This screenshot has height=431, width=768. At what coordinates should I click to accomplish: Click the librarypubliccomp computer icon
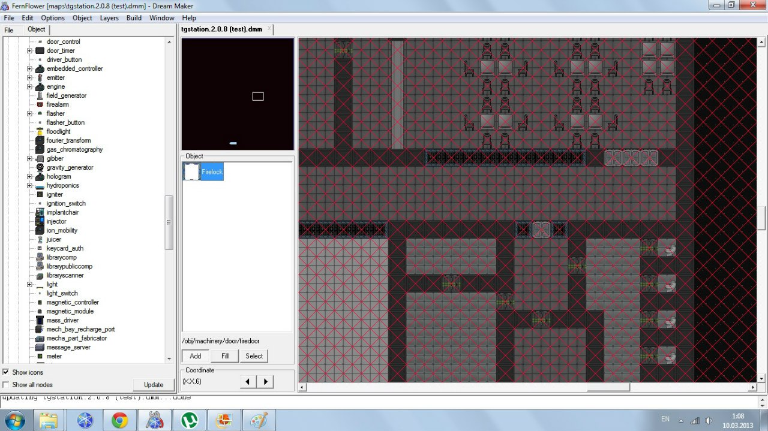tap(40, 266)
